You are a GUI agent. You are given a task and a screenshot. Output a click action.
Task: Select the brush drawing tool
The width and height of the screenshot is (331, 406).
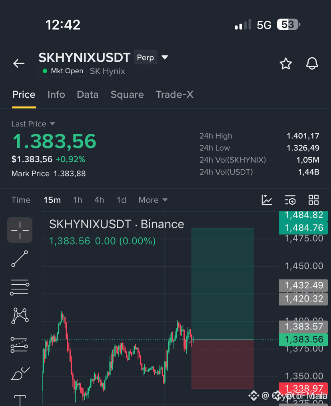(20, 374)
